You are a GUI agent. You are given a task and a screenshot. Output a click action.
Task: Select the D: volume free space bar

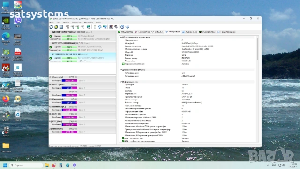click(x=69, y=88)
